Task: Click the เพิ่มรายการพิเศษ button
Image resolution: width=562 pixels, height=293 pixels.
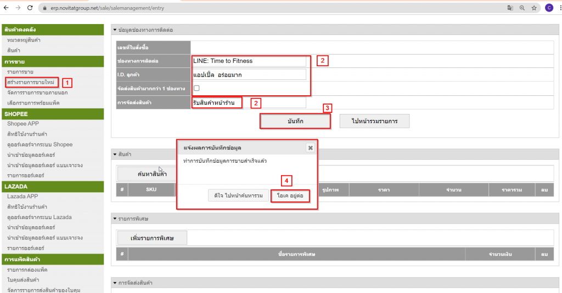Action: pos(152,238)
